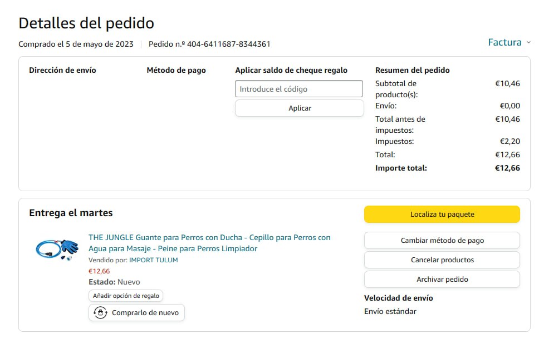The height and width of the screenshot is (339, 539).
Task: Click the Envío estándar shipping speed text
Action: (x=390, y=311)
